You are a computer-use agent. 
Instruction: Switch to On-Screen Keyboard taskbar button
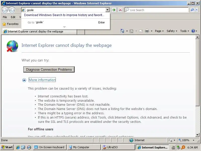click(50, 147)
